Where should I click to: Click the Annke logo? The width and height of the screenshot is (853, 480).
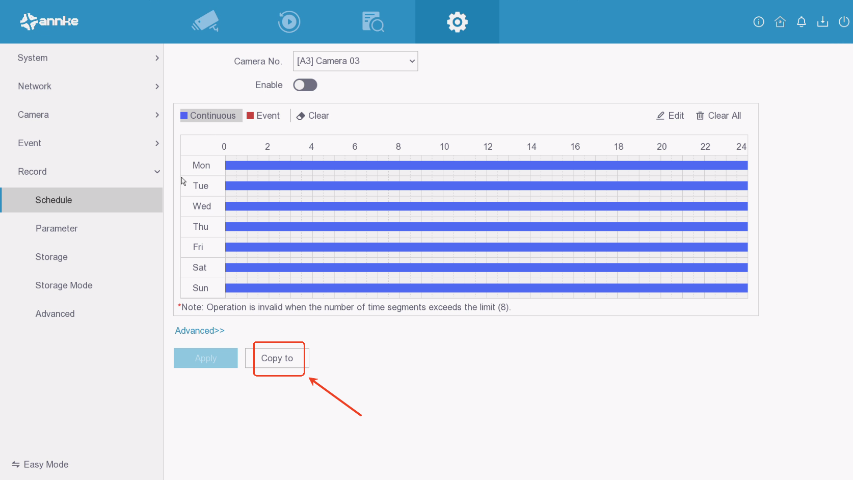tap(49, 21)
